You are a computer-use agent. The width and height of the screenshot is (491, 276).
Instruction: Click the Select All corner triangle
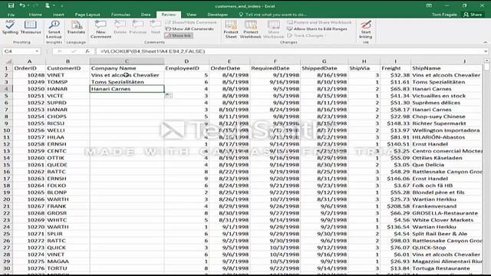8,61
